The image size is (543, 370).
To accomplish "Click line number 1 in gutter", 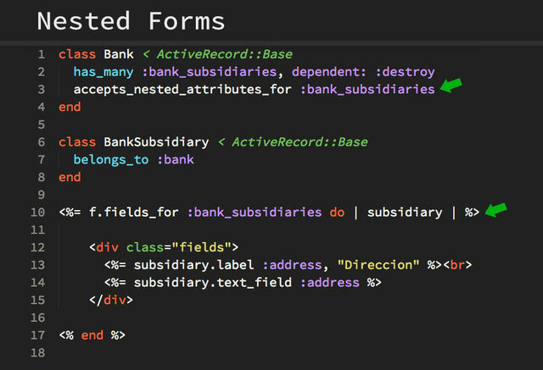I will [42, 54].
